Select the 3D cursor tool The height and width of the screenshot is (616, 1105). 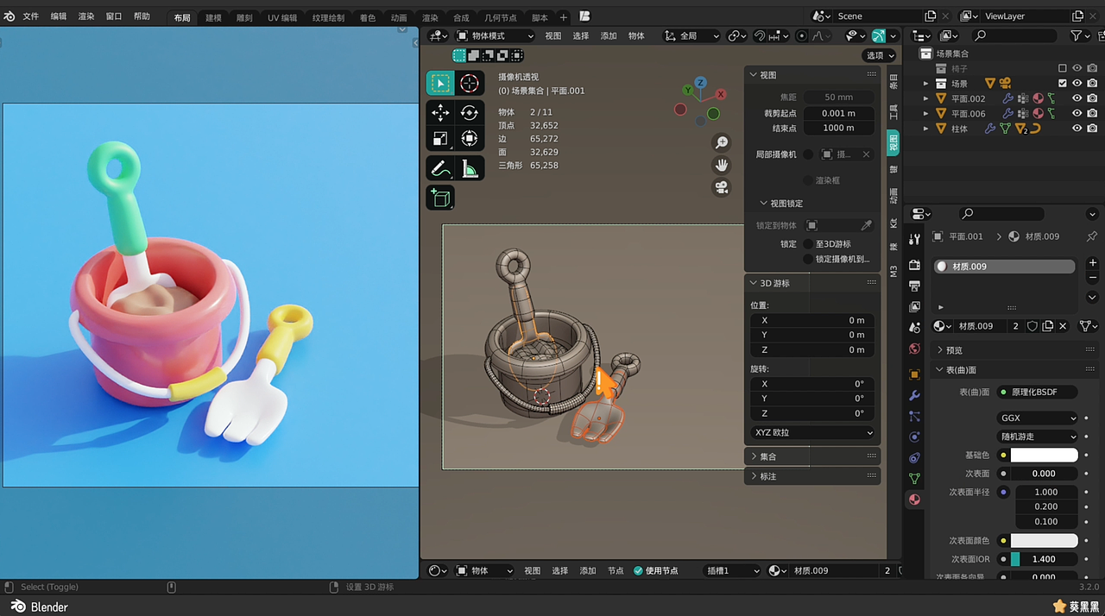(470, 83)
